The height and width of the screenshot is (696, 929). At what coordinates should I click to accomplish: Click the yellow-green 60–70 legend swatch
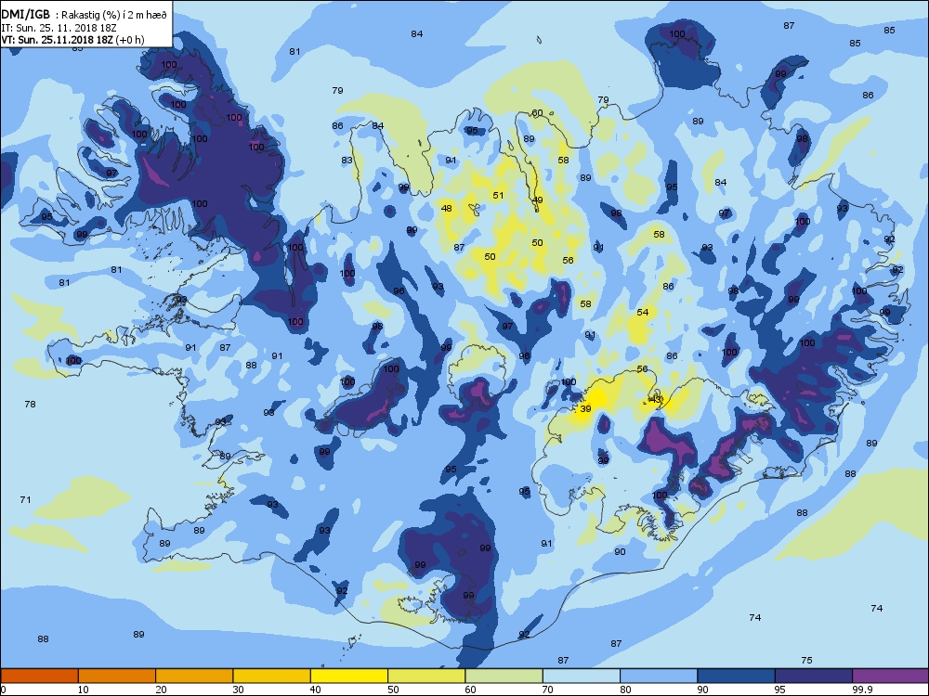click(x=504, y=676)
